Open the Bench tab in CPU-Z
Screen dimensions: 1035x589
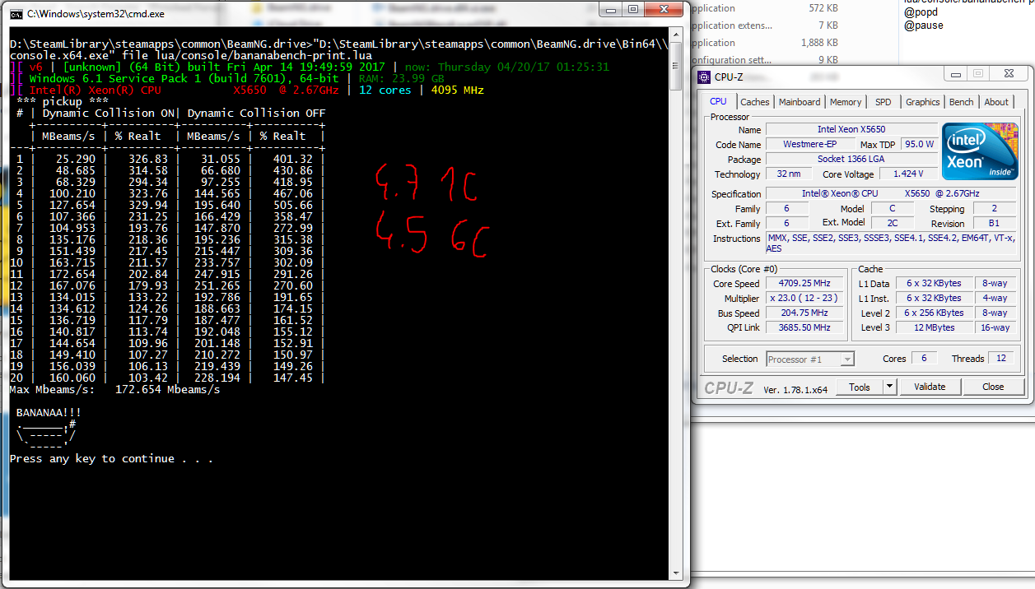coord(961,102)
